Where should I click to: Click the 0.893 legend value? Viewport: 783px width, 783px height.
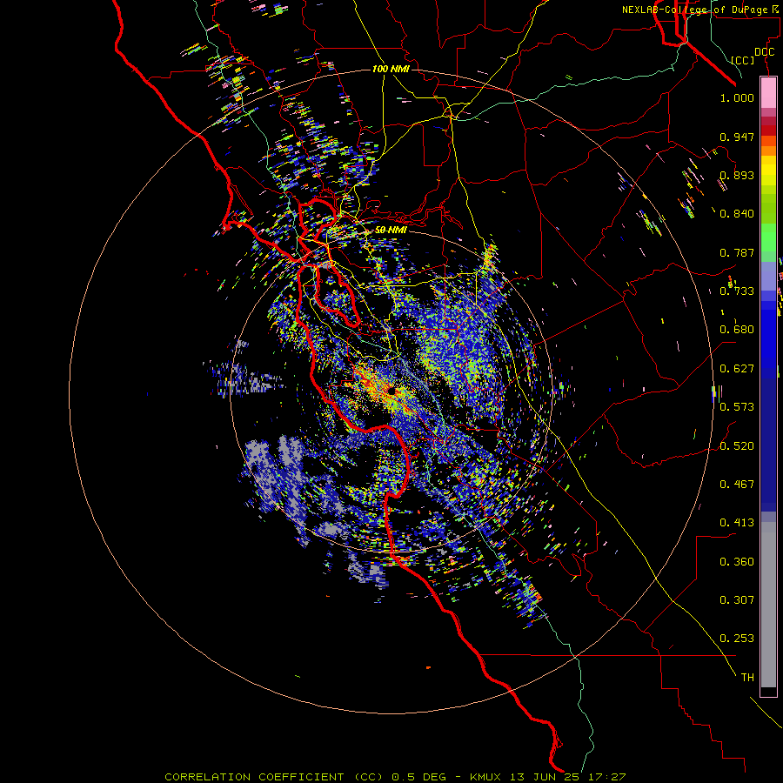[x=737, y=175]
